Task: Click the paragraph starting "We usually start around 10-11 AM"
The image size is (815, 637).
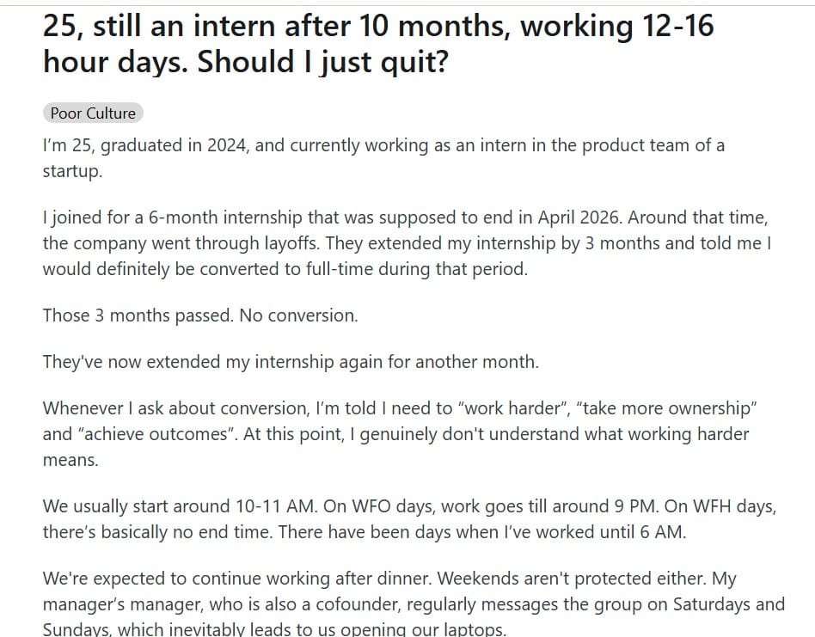Action: coord(409,519)
